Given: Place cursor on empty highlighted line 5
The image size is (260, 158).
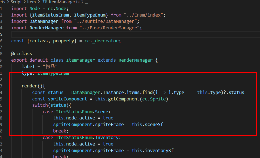Looking at the screenshot, I should (136, 34).
